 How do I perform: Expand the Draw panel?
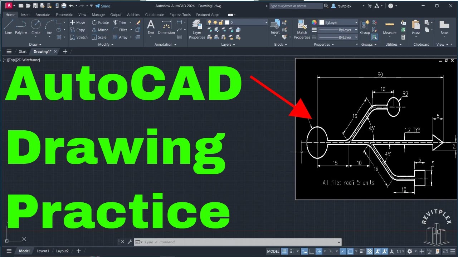coord(35,45)
